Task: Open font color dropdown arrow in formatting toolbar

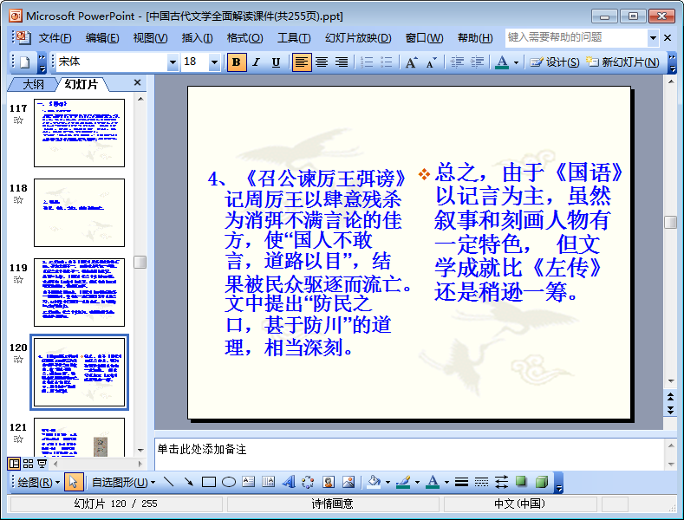Action: [516, 62]
